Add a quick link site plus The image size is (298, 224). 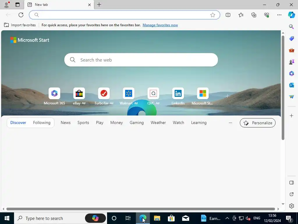click(x=228, y=96)
